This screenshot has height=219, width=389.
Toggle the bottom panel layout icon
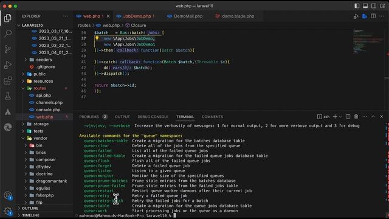pyautogui.click(x=365, y=6)
